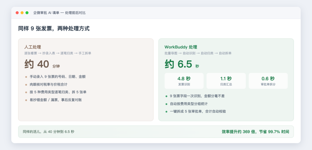Click the red close window dot
The height and width of the screenshot is (150, 312).
point(17,13)
